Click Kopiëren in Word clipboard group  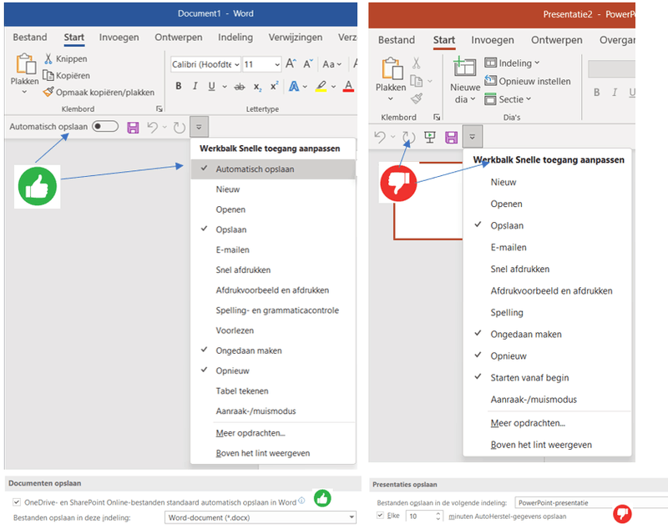pyautogui.click(x=67, y=75)
